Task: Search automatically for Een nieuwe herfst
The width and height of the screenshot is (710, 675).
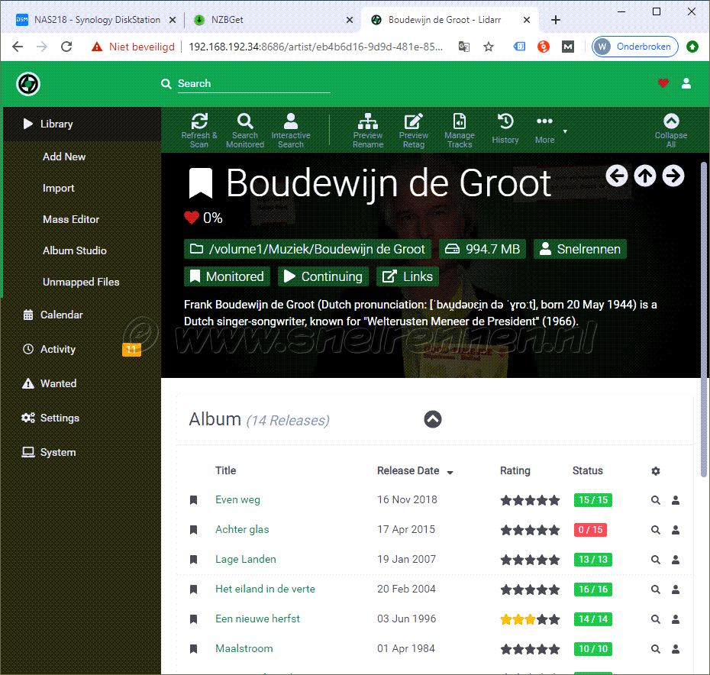Action: tap(655, 618)
